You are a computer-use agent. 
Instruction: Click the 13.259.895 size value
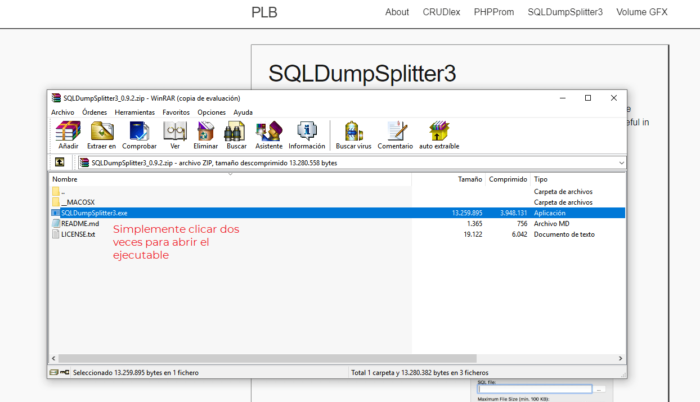point(467,213)
